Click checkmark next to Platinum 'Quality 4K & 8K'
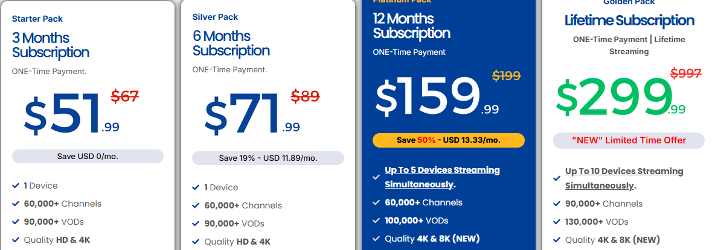This screenshot has height=250, width=715. pyautogui.click(x=376, y=239)
